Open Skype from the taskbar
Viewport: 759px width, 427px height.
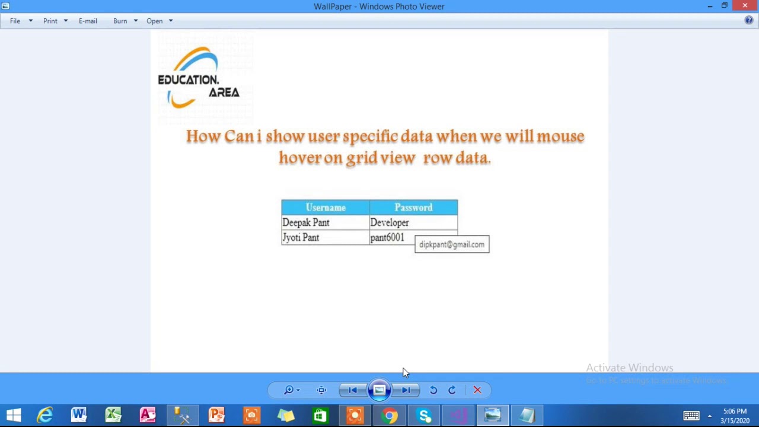(x=424, y=415)
